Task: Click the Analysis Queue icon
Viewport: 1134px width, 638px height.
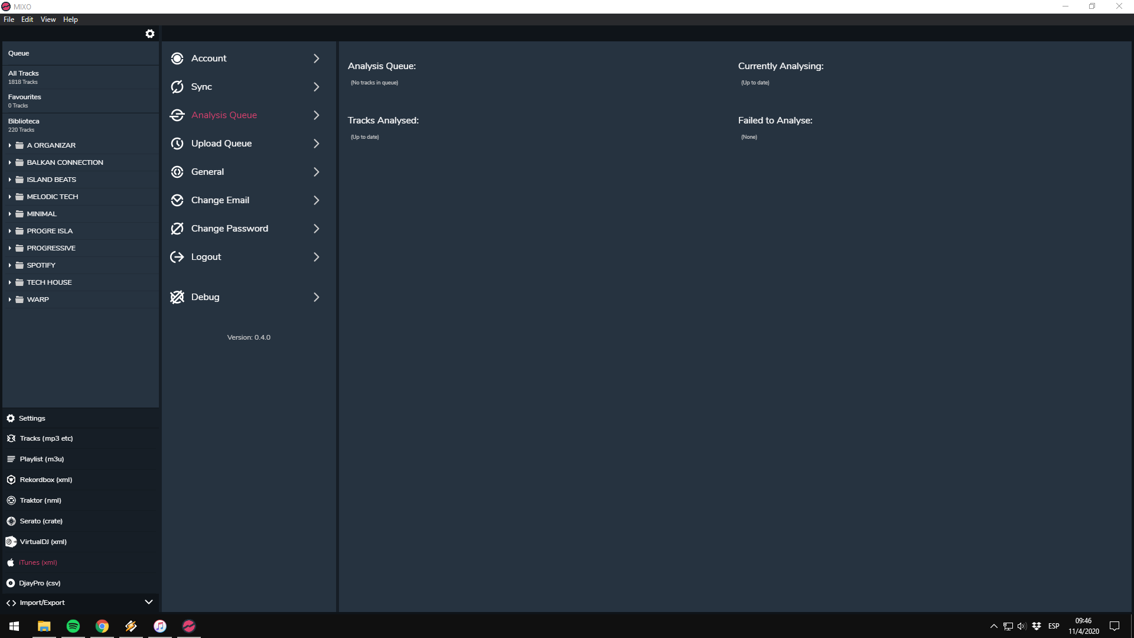Action: pos(177,115)
